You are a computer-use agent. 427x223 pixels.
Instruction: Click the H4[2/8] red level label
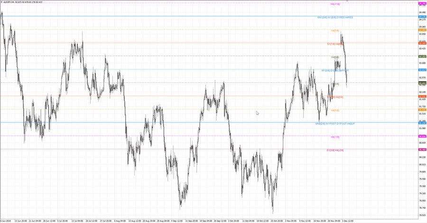pos(339,97)
